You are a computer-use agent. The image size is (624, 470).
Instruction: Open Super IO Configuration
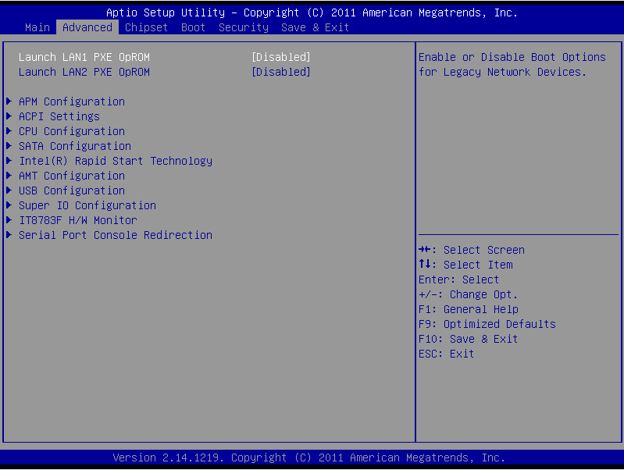click(87, 205)
